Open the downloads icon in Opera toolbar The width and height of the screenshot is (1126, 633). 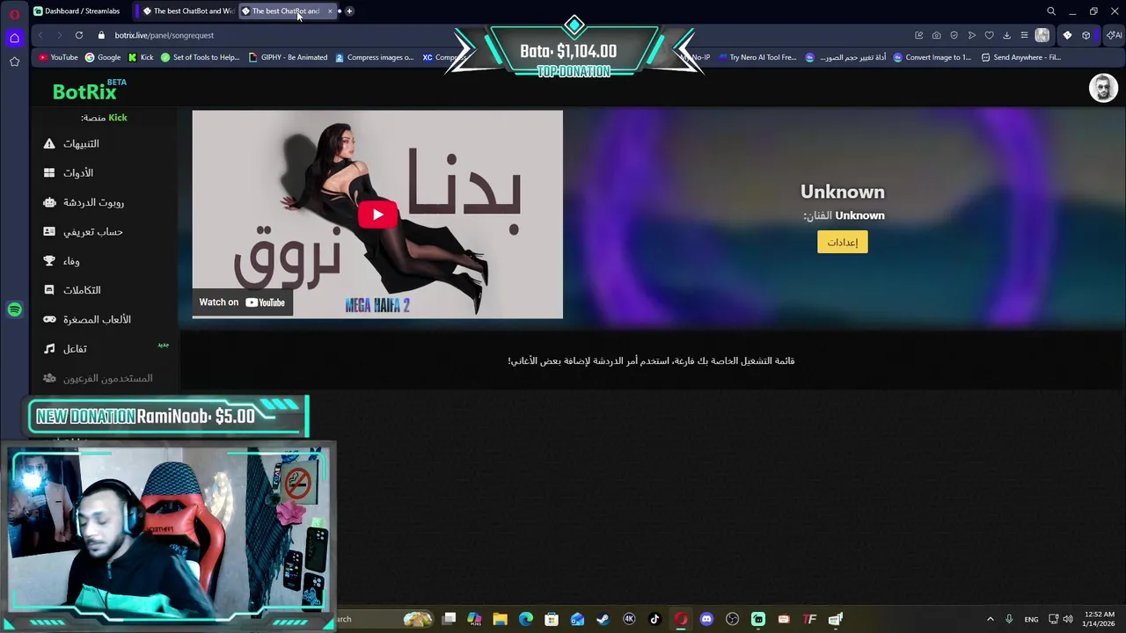coord(1006,35)
